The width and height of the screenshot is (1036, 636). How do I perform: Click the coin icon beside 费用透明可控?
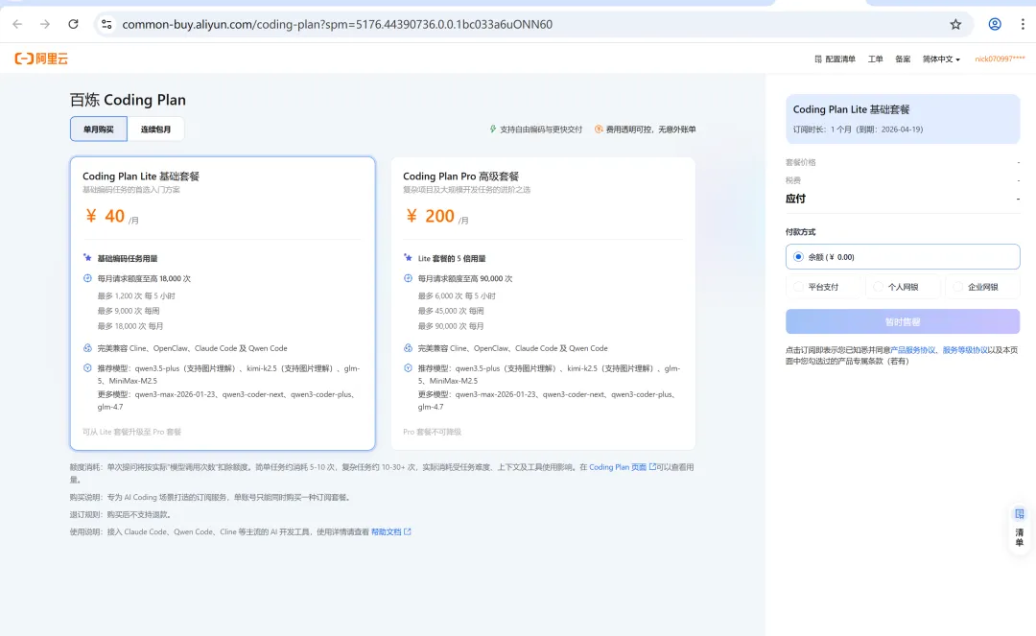pos(599,129)
